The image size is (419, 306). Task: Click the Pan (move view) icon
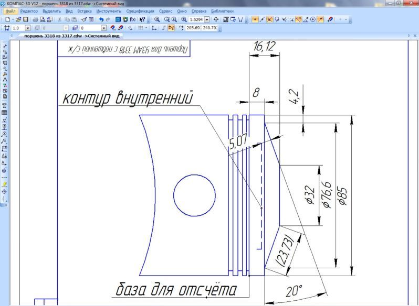point(215,19)
